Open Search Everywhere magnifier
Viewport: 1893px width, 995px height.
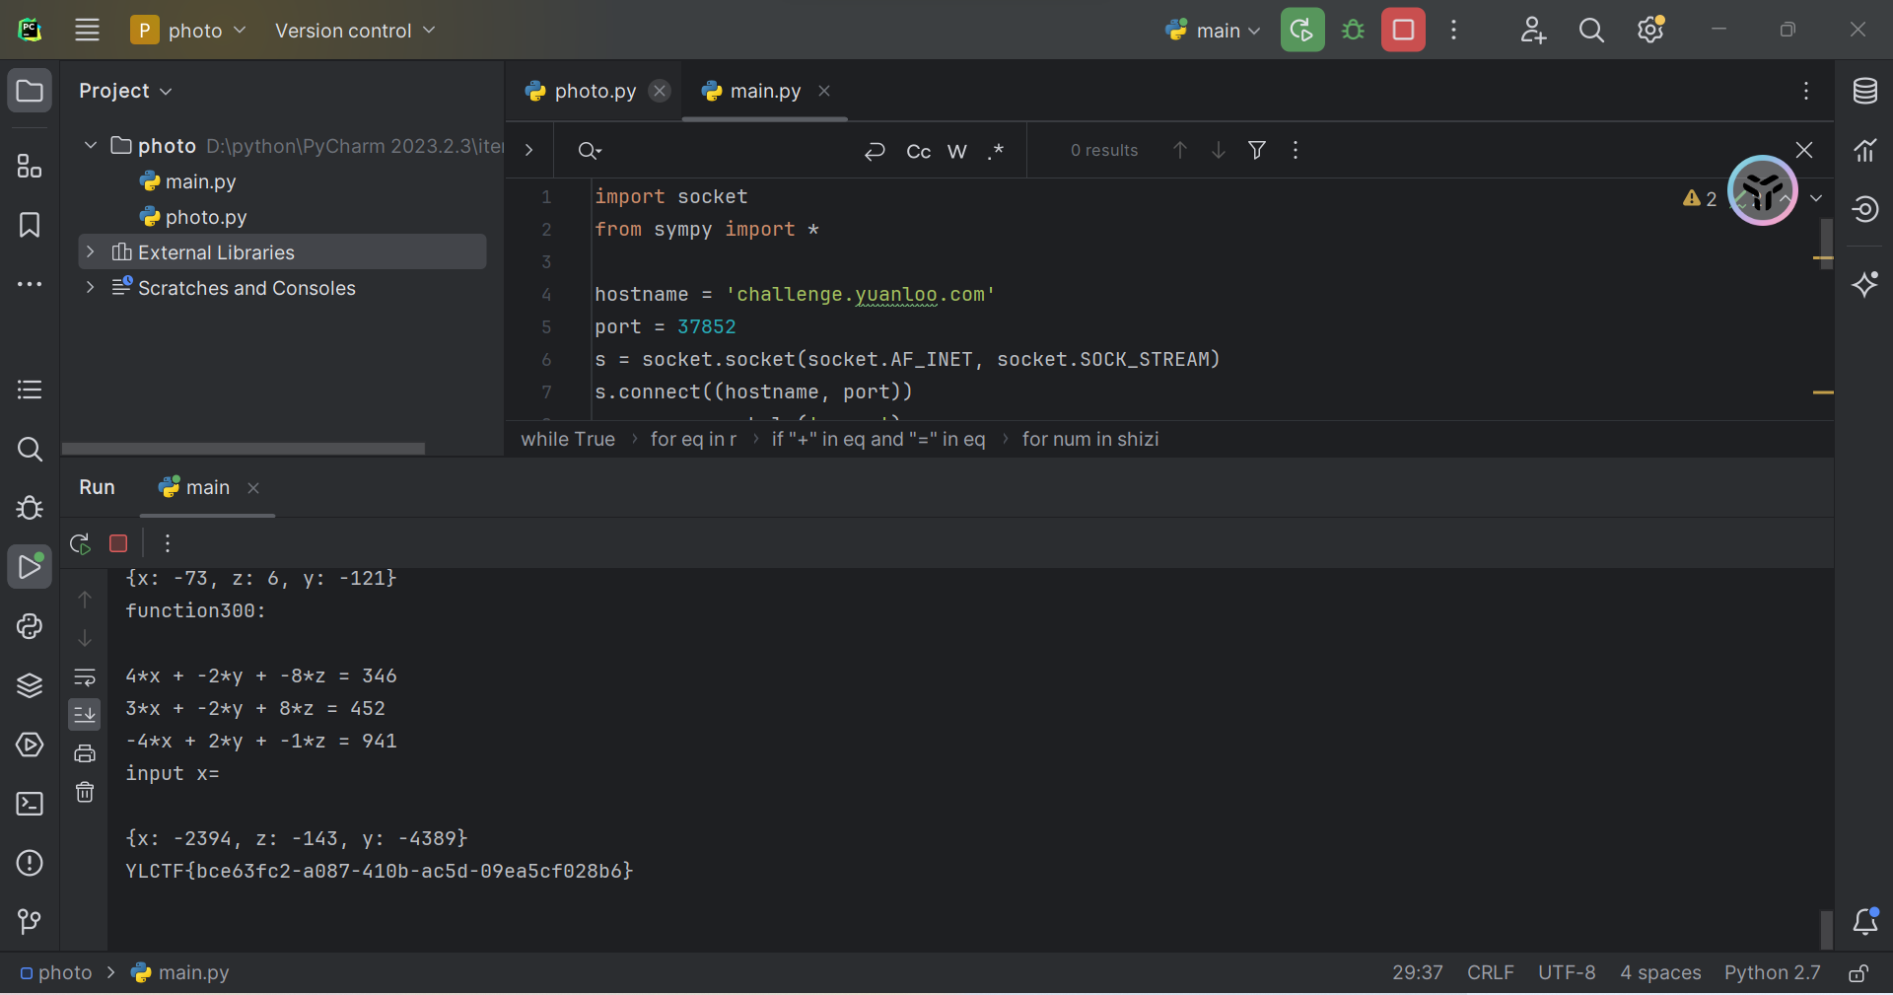tap(1591, 30)
